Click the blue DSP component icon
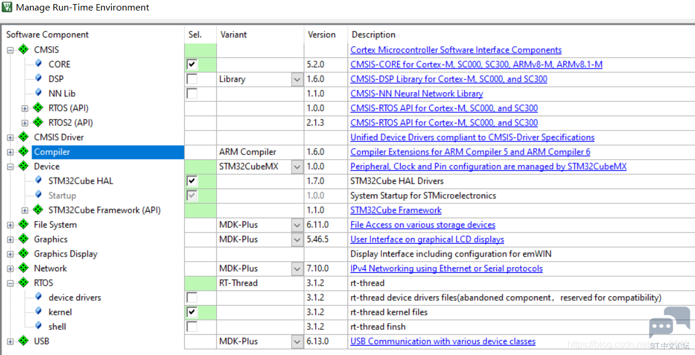The image size is (695, 355). [38, 79]
